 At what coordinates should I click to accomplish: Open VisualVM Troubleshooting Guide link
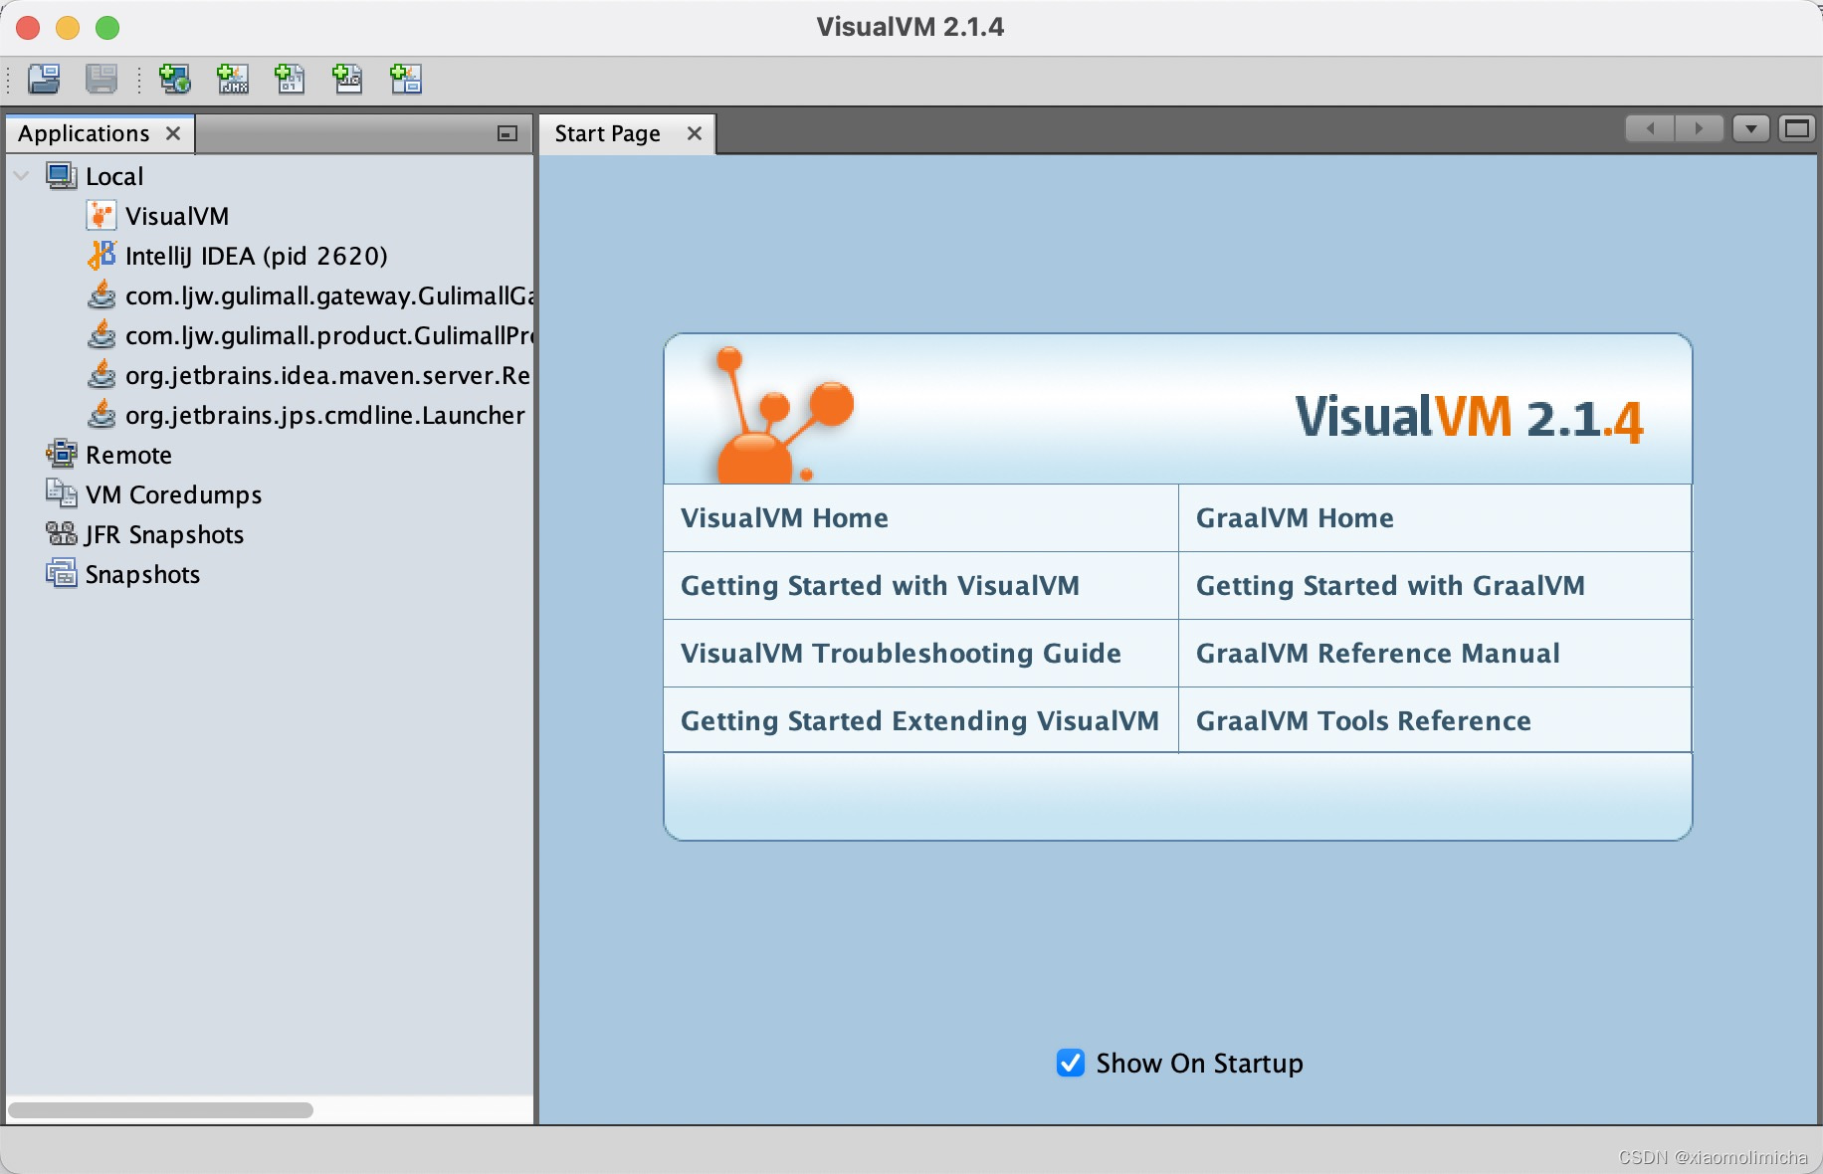(x=901, y=653)
